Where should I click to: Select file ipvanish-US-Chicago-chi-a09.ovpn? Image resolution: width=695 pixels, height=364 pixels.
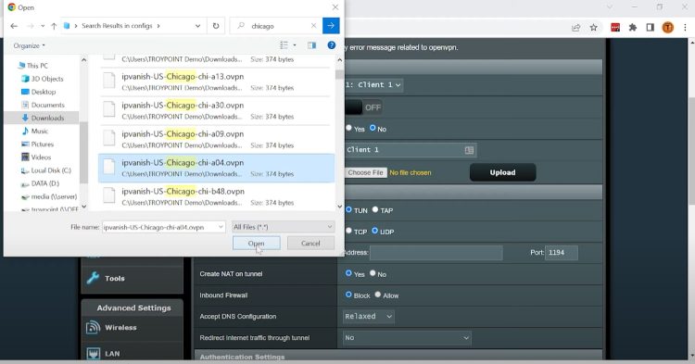tap(216, 140)
